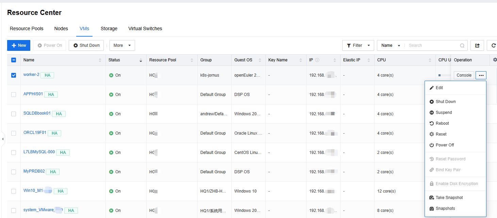The width and height of the screenshot is (497, 218).
Task: Choose Power Off in the context menu
Action: pos(455,145)
